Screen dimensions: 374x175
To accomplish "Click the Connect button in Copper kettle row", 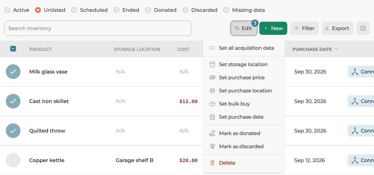I will [361, 160].
